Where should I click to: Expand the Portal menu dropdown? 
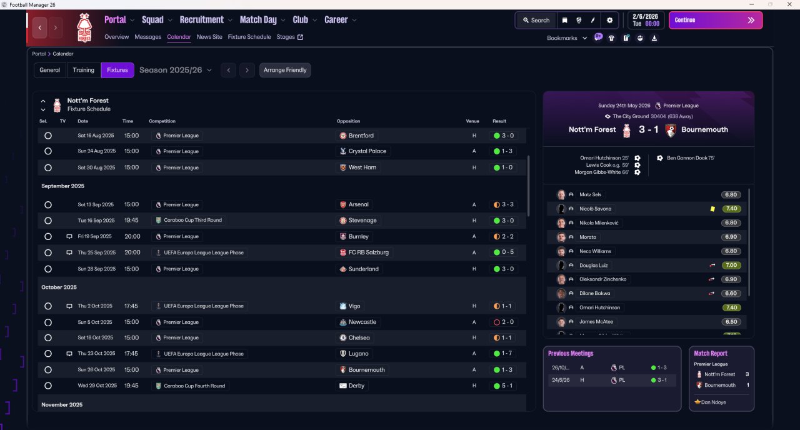point(132,21)
